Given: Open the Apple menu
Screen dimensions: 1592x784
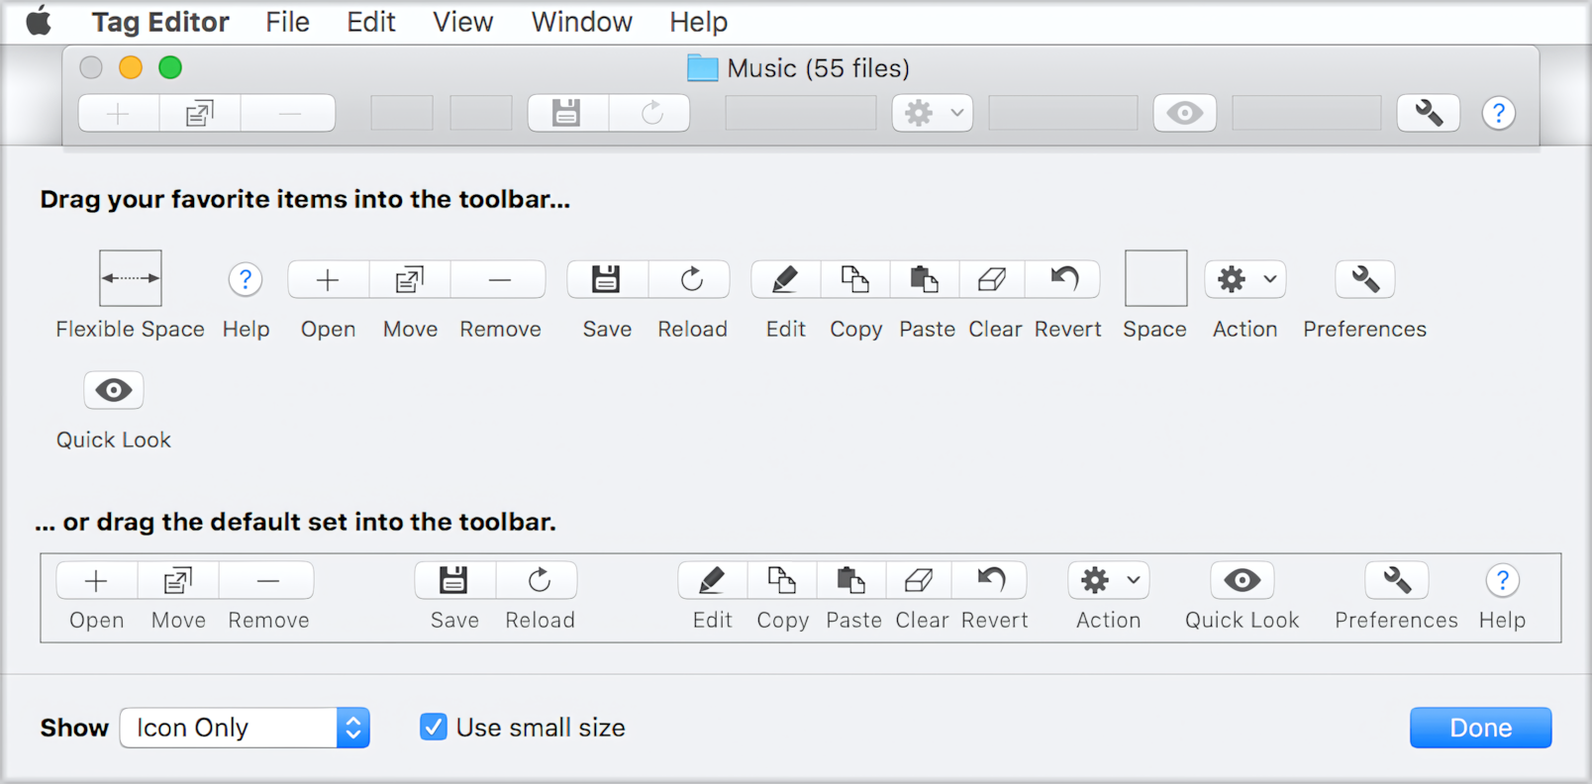Looking at the screenshot, I should point(39,21).
